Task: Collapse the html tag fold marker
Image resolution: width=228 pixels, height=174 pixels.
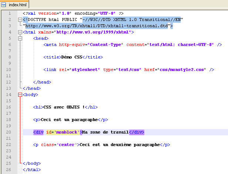Action: [20, 32]
